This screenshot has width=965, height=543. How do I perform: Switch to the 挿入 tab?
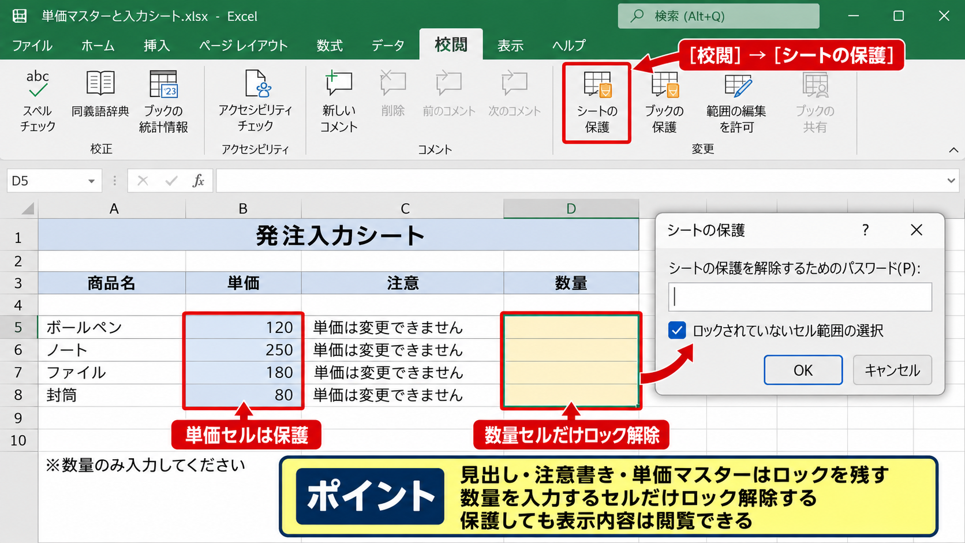(156, 46)
